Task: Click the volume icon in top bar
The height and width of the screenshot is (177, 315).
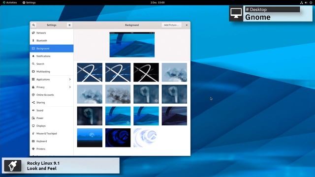Action: [306, 2]
